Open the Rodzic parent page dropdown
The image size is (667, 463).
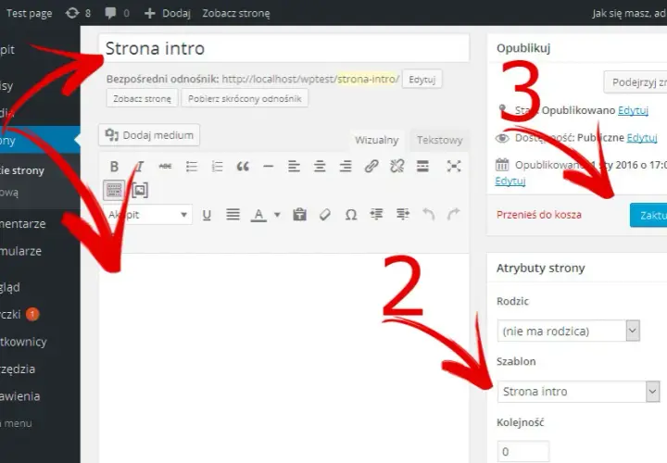click(x=568, y=331)
